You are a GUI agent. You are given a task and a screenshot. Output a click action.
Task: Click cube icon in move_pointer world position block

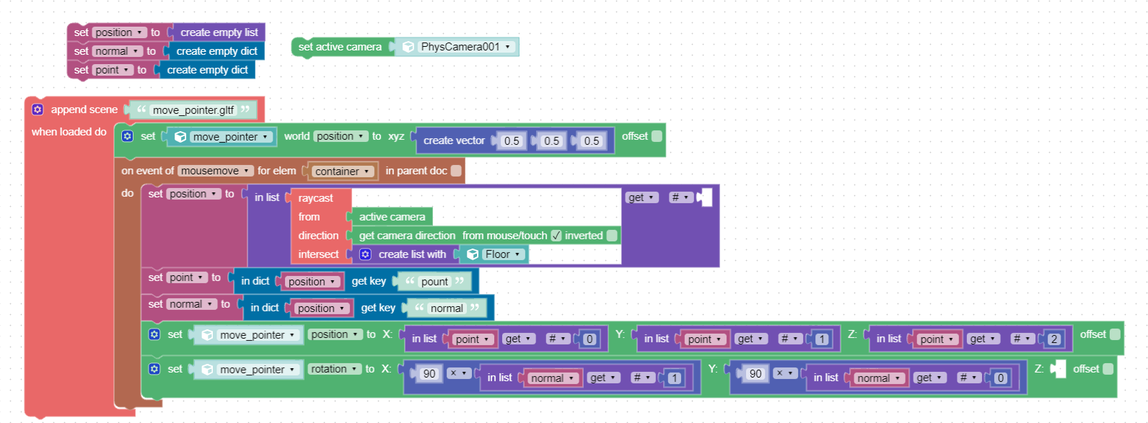180,137
